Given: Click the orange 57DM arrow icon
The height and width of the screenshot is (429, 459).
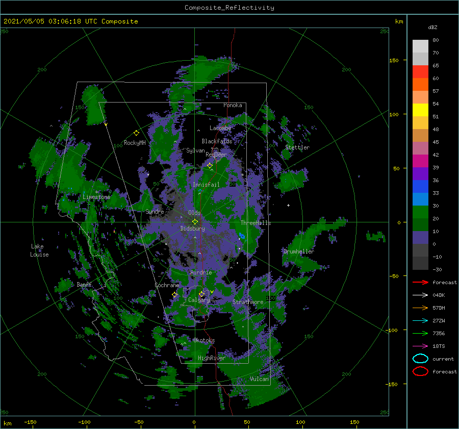Looking at the screenshot, I should (420, 308).
